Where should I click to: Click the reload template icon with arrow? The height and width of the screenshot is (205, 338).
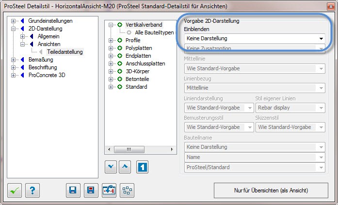click(109, 190)
